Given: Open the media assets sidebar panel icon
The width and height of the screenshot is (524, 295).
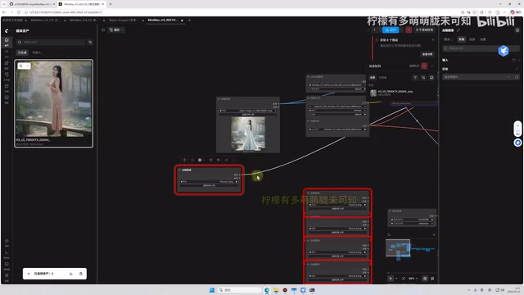Looking at the screenshot, I should (7, 42).
